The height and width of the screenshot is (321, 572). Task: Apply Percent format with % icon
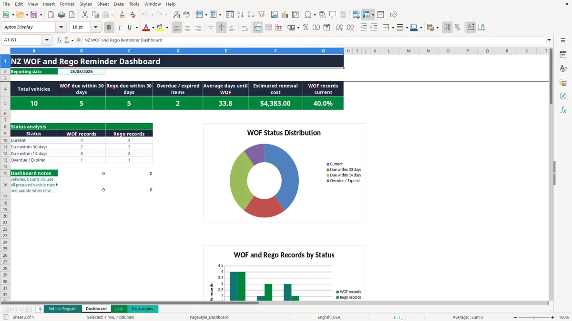pyautogui.click(x=306, y=28)
